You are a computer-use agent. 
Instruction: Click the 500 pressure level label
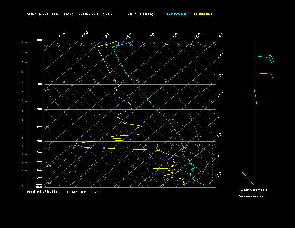[x=39, y=141]
